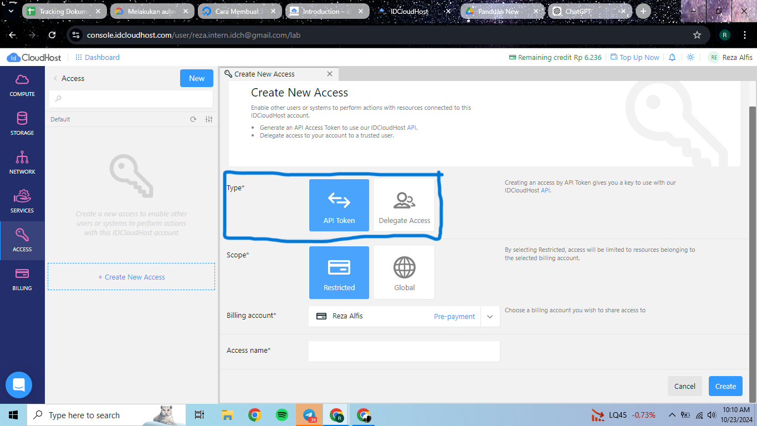This screenshot has height=426, width=757.
Task: Open the taskbar clock and date
Action: pos(736,415)
